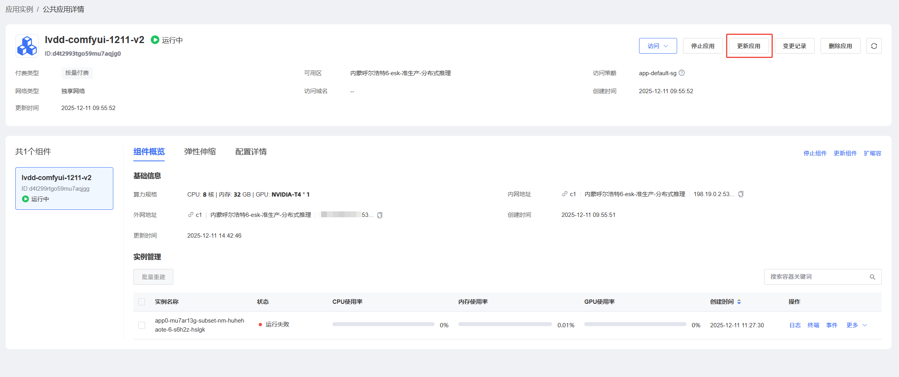Expand the 更多 actions dropdown

[856, 325]
